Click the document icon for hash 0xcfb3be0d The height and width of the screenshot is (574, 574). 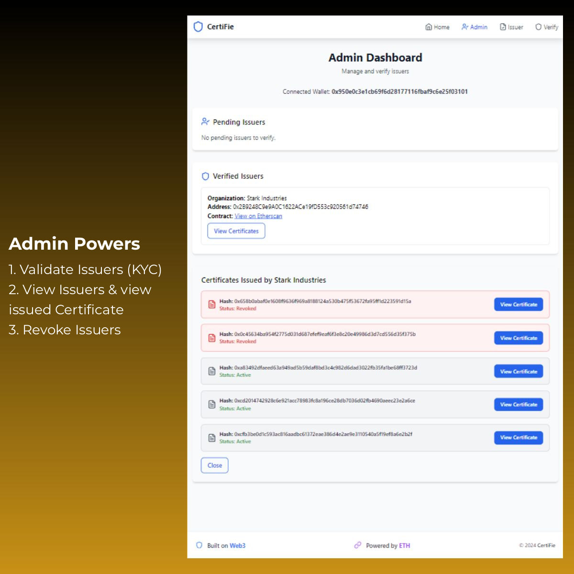pos(212,438)
